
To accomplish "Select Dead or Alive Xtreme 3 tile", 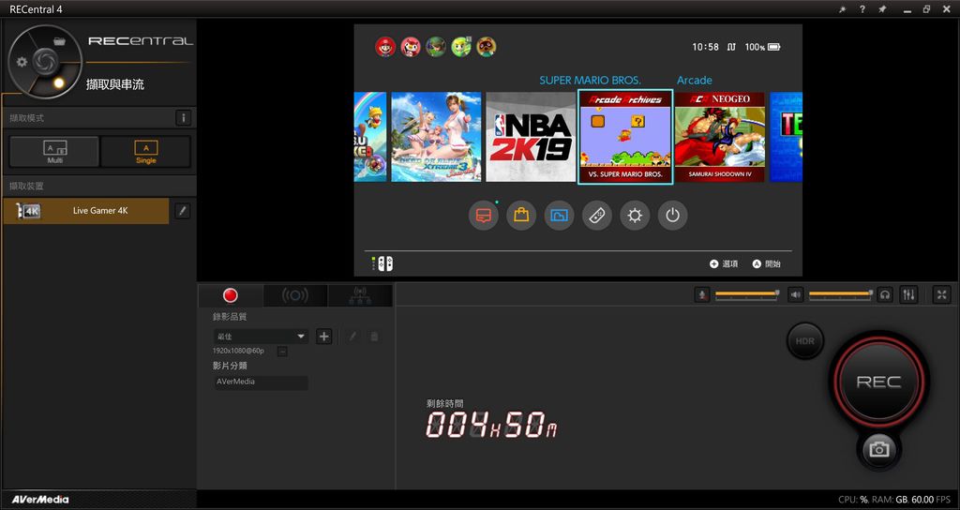I will pyautogui.click(x=436, y=137).
